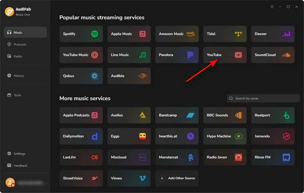The height and width of the screenshot is (193, 304).
Task: Focus the Search by name field
Action: pos(263,98)
